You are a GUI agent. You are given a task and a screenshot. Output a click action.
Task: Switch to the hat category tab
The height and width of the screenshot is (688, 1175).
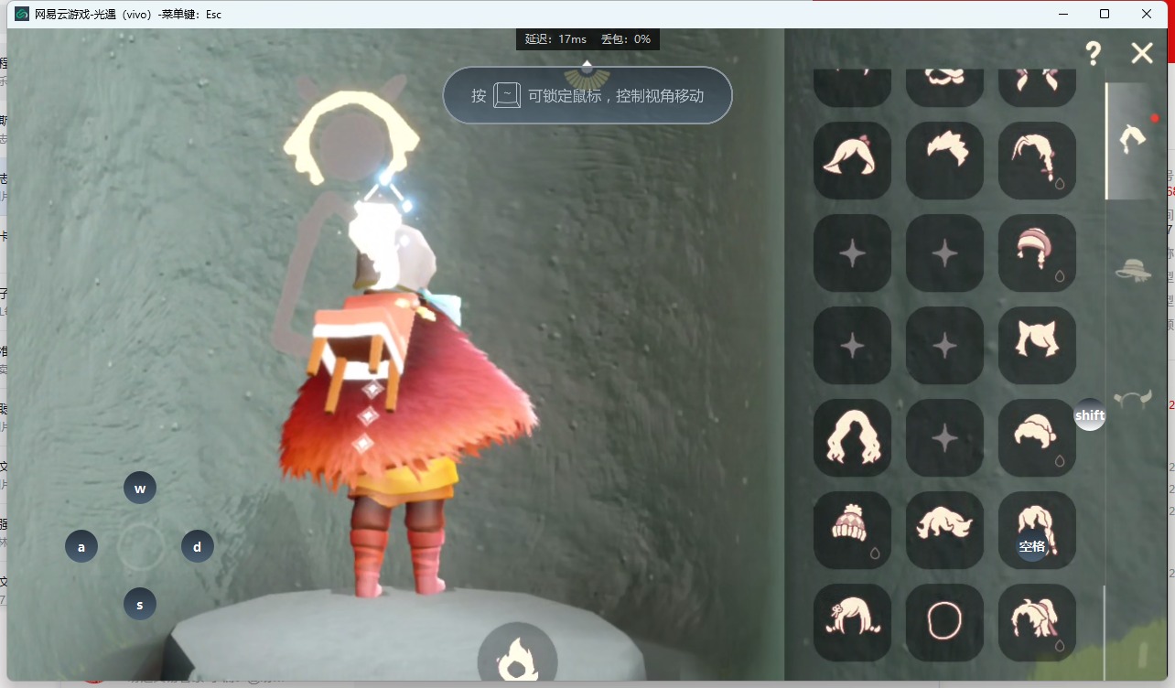(1133, 270)
